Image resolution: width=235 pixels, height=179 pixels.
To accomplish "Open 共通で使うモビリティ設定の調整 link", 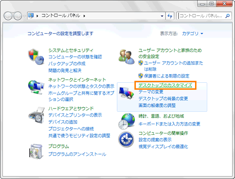I will click(x=79, y=136).
